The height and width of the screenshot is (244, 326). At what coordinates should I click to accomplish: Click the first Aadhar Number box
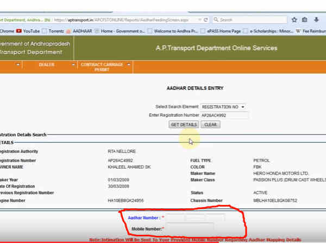(x=174, y=217)
